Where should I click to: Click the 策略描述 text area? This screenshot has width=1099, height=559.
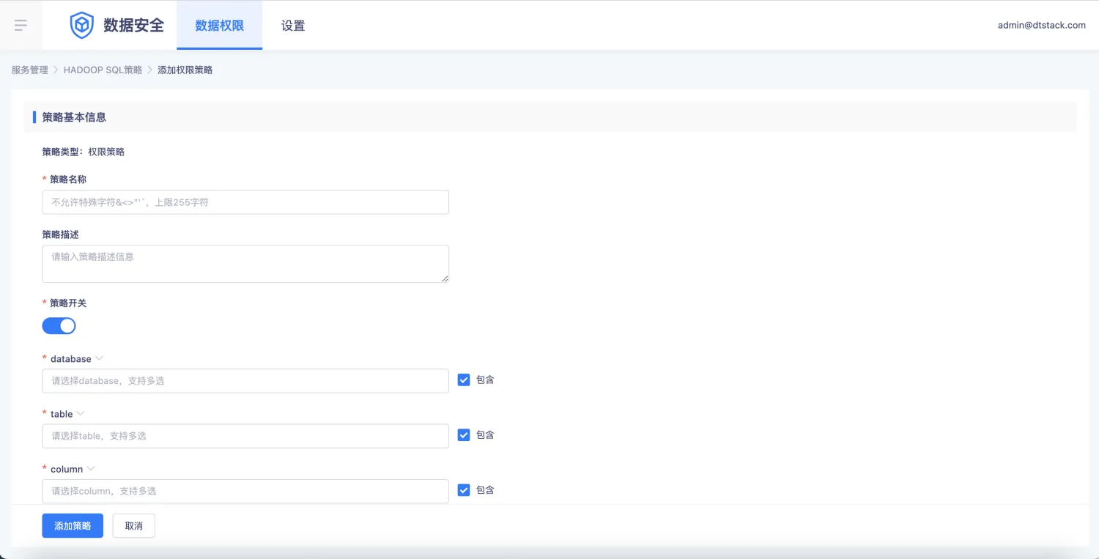(245, 264)
